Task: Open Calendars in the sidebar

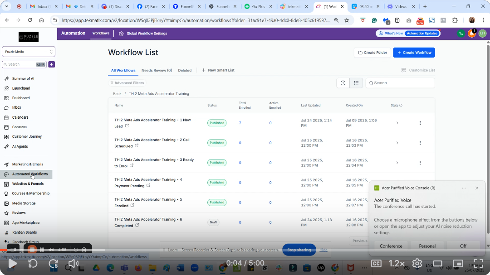Action: pos(20,117)
